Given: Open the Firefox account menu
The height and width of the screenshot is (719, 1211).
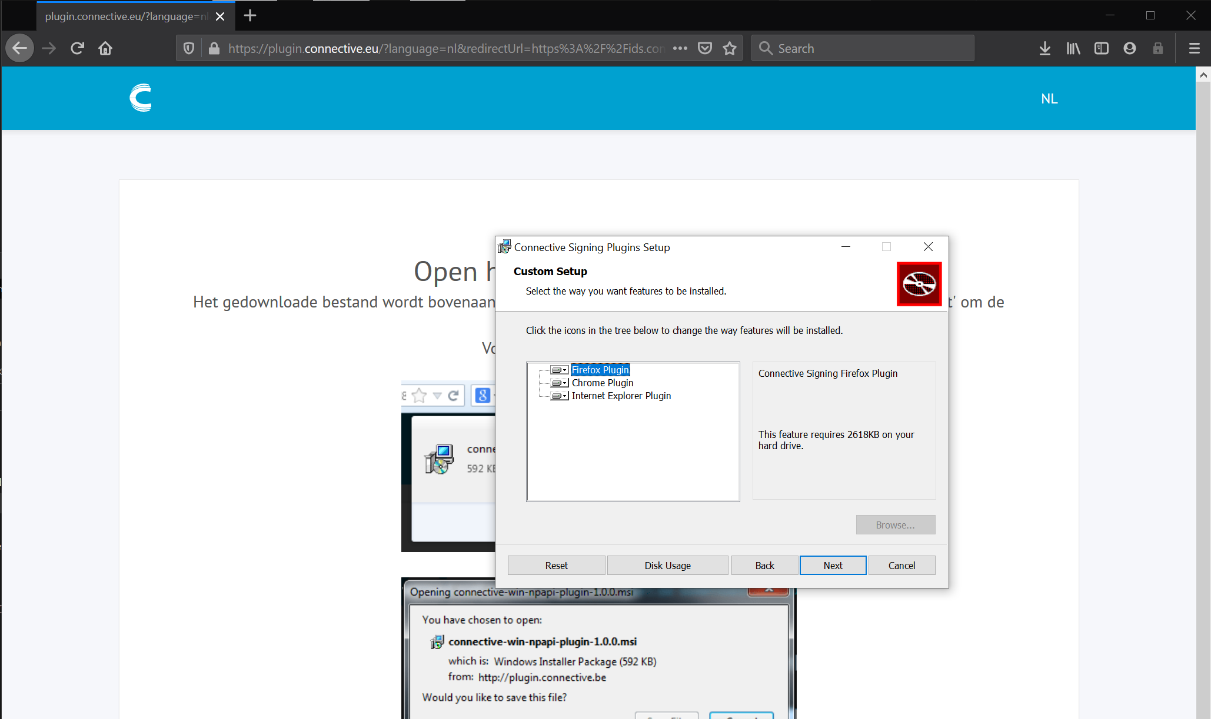Looking at the screenshot, I should tap(1130, 48).
